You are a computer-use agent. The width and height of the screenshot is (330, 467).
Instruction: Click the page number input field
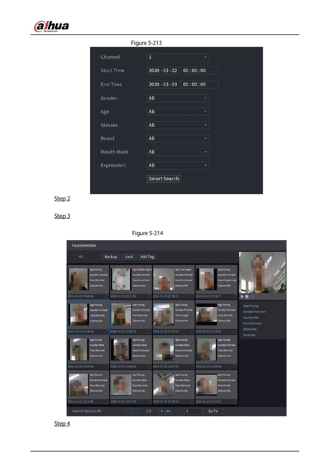pos(193,411)
